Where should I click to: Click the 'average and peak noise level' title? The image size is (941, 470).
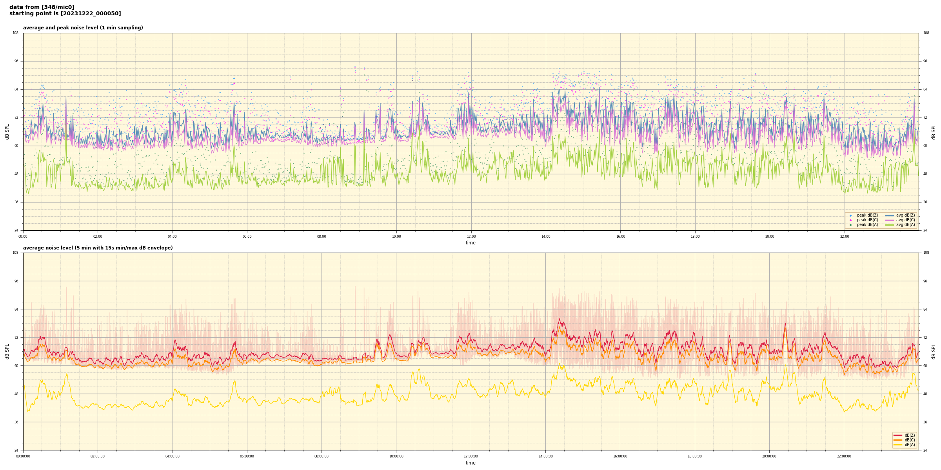(83, 28)
